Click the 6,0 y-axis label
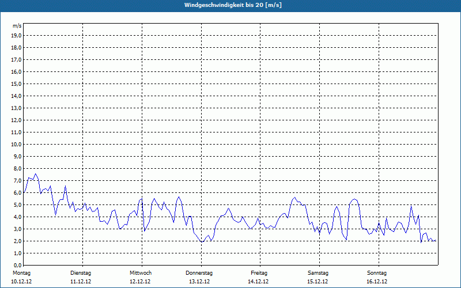This screenshot has height=288, width=461. pyautogui.click(x=17, y=193)
